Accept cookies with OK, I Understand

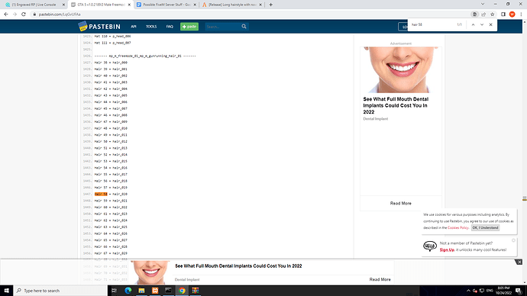click(485, 227)
